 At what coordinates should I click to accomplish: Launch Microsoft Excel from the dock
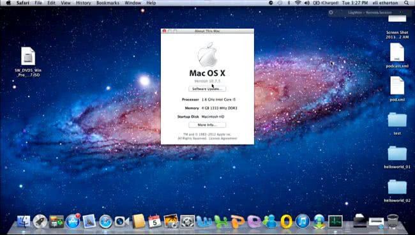221,221
